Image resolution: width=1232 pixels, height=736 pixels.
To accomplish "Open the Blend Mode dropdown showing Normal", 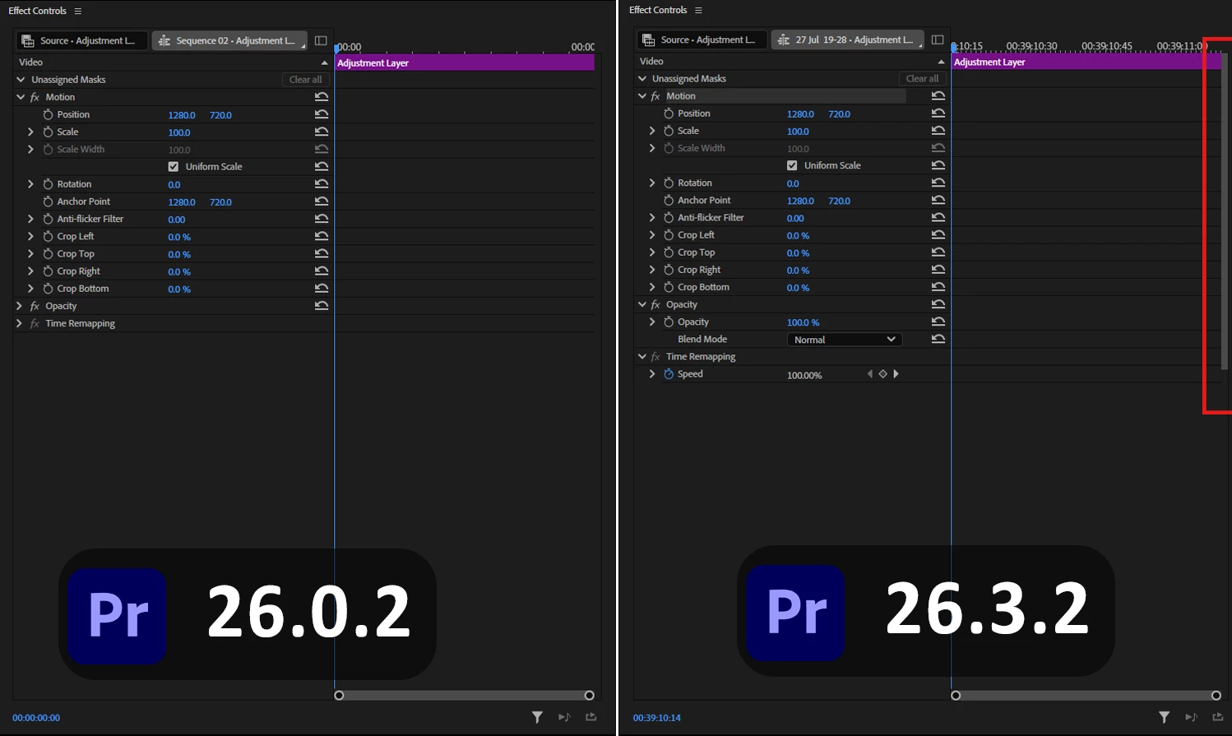I will pyautogui.click(x=845, y=340).
